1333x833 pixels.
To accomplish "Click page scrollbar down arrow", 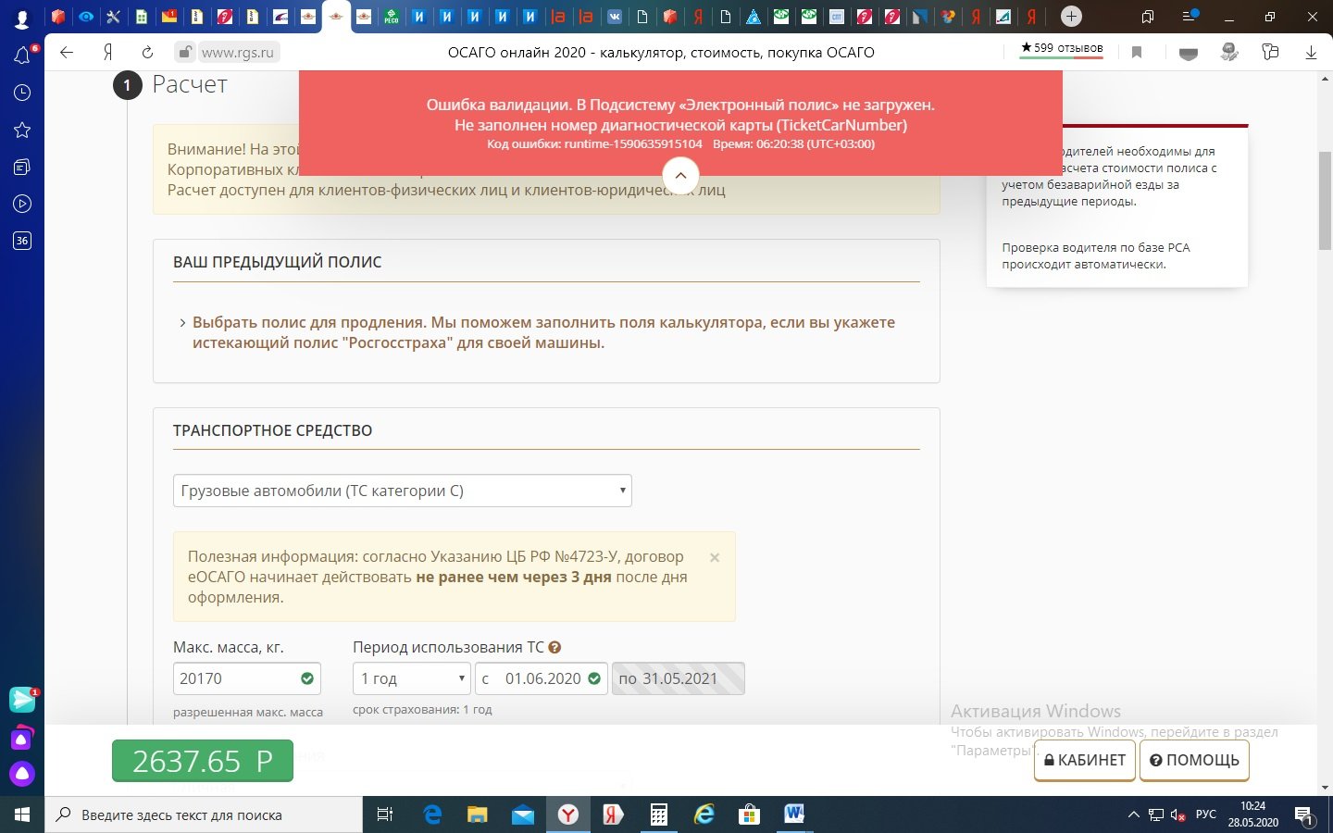I will click(x=1326, y=788).
